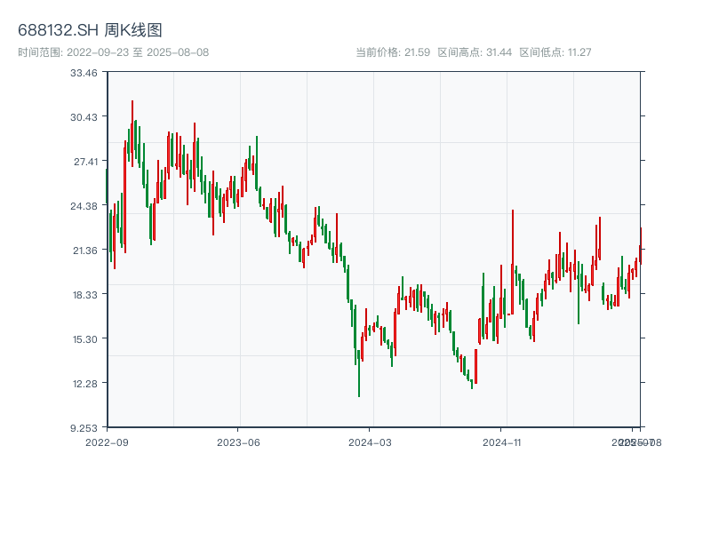711x533 pixels.
Task: Select the time range text 2022-09-23 至 2025-08-08
Action: coord(138,52)
